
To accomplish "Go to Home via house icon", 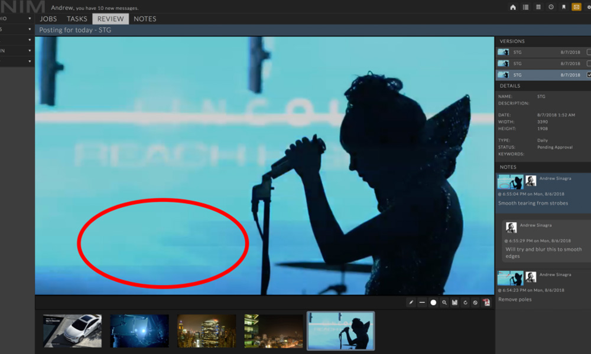I will [512, 7].
